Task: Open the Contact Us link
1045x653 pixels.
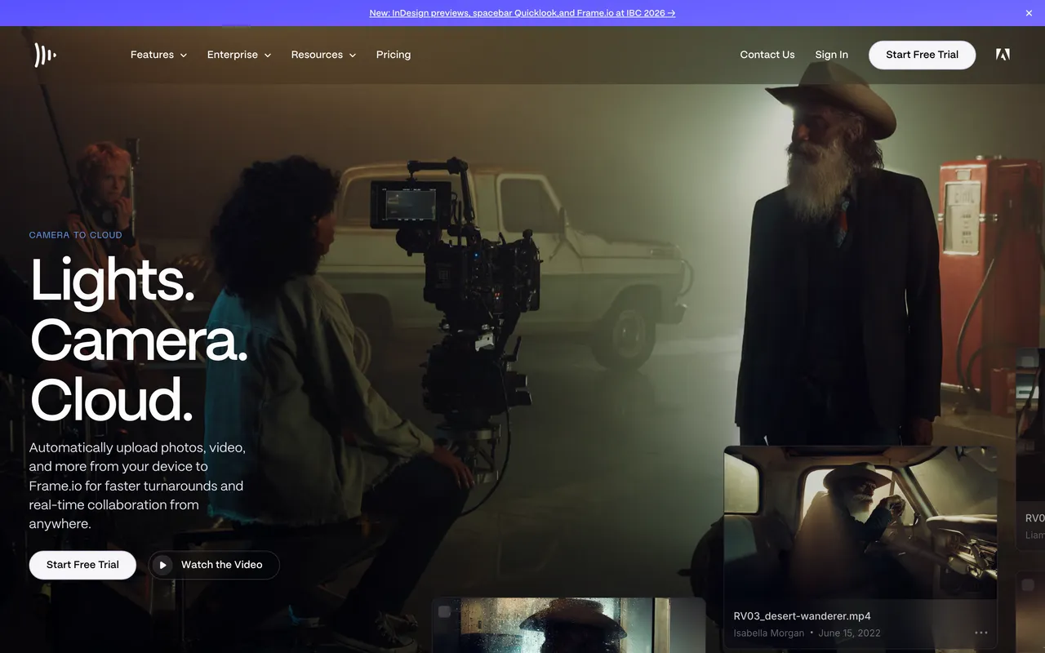Action: pyautogui.click(x=767, y=55)
